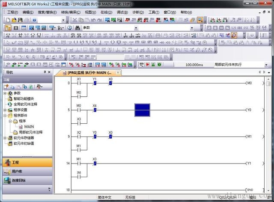Image resolution: width=274 pixels, height=202 pixels.
Task: Click the question mark help icon
Action: 69,28
